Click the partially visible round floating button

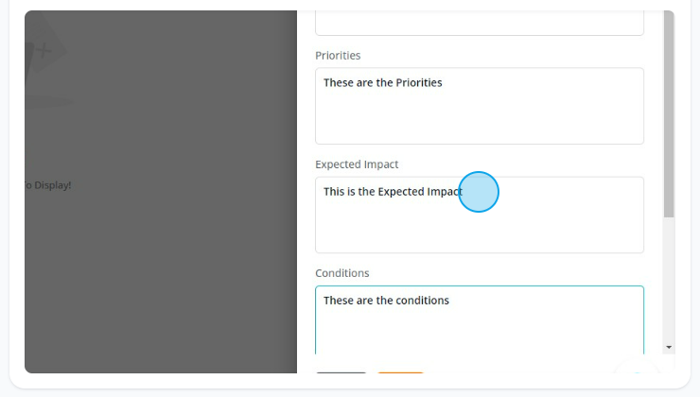click(637, 369)
